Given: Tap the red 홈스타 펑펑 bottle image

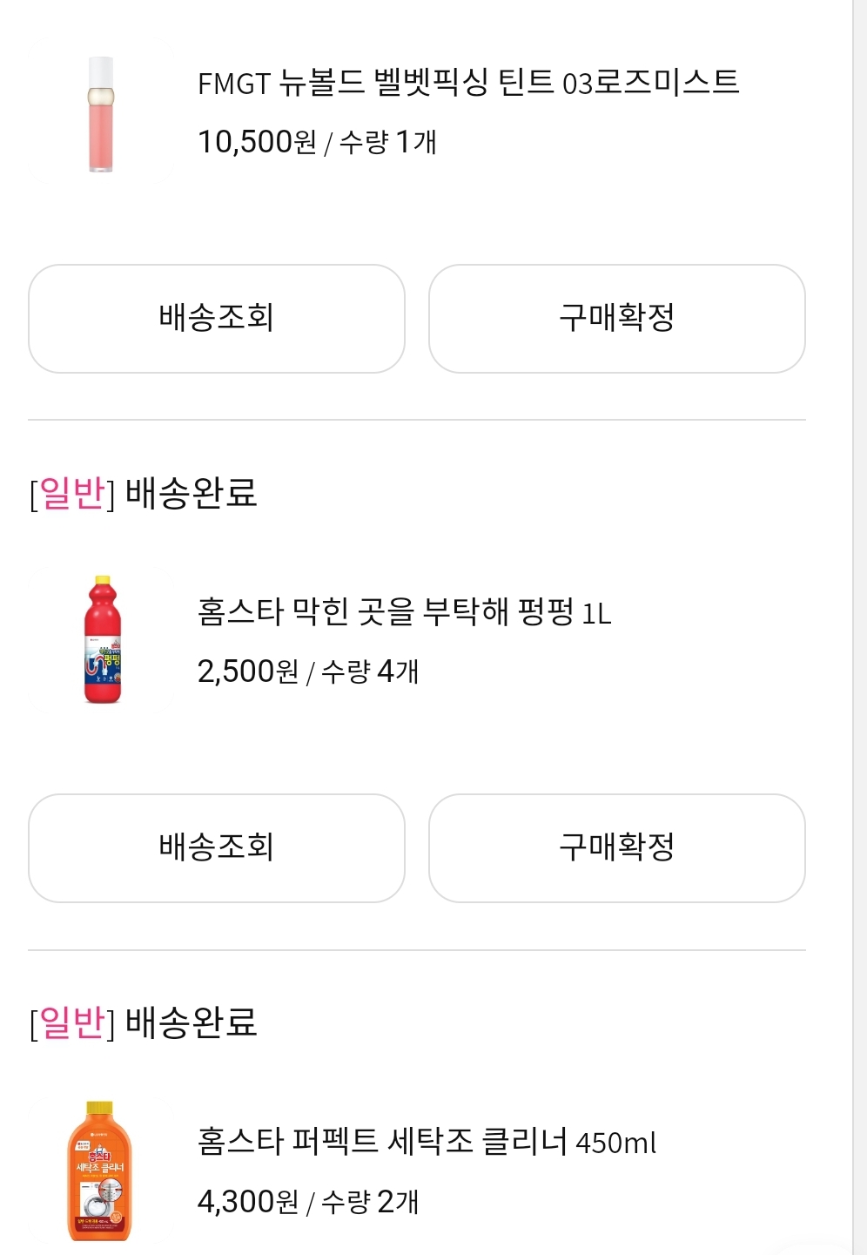Looking at the screenshot, I should pyautogui.click(x=103, y=639).
